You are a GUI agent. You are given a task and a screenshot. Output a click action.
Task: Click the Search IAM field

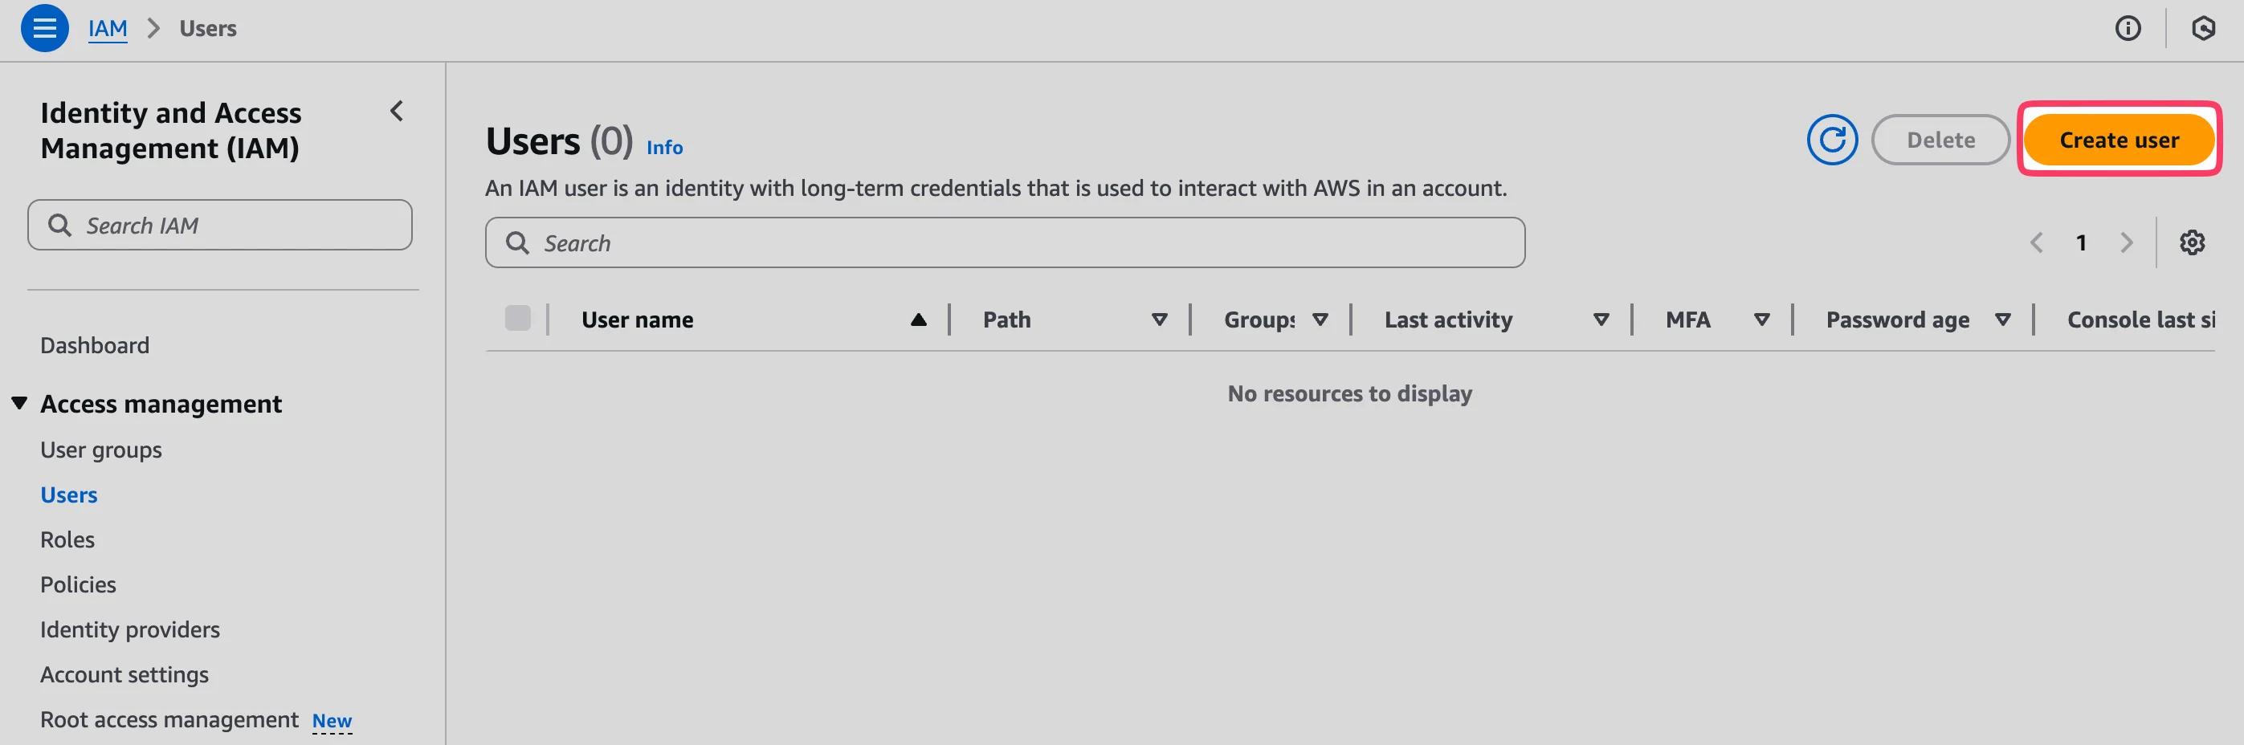[219, 226]
